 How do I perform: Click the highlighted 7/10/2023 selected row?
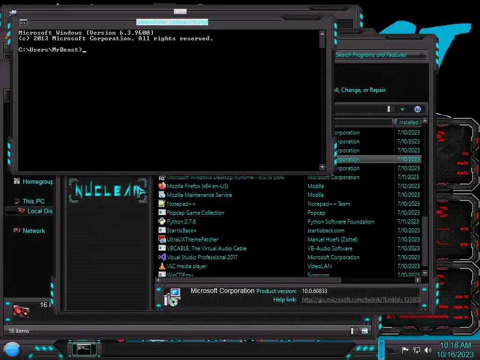point(408,159)
